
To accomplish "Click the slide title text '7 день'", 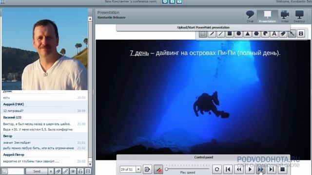I will (x=139, y=53).
